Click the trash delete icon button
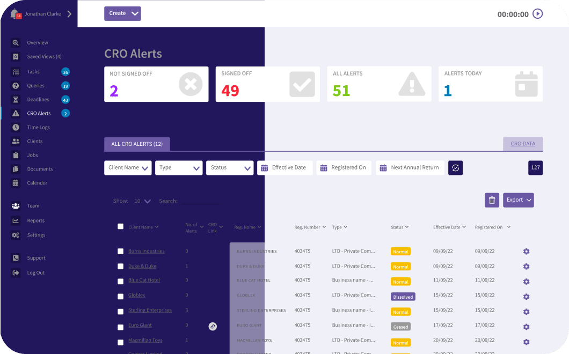569x354 pixels. pyautogui.click(x=492, y=200)
